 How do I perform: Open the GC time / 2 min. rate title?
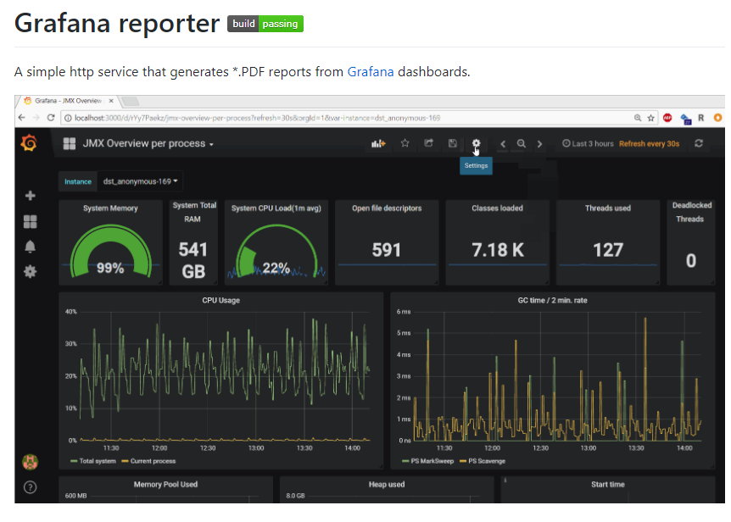552,300
